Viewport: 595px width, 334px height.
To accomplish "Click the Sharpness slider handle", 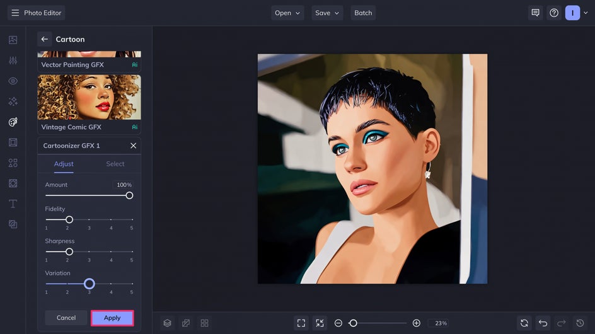I will pos(69,251).
